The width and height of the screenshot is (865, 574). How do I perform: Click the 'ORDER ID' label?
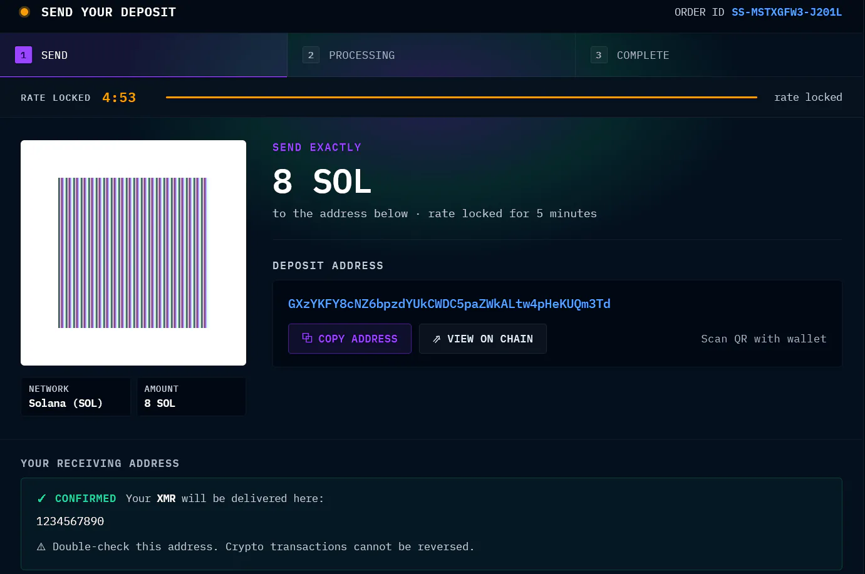pos(700,12)
